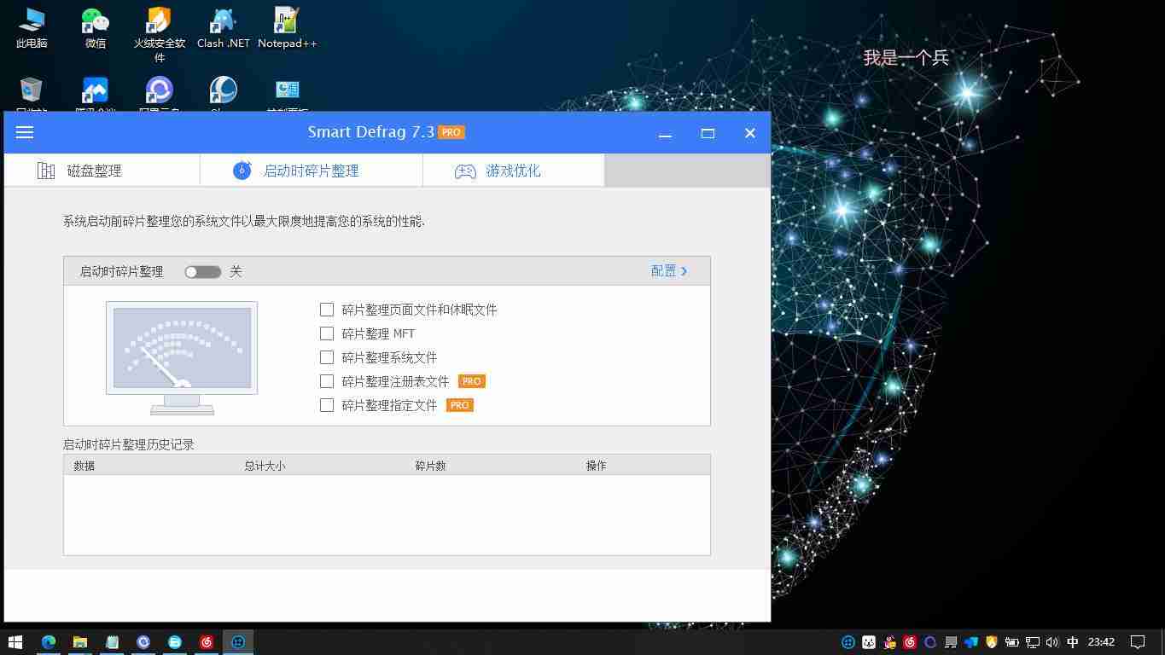Screen dimensions: 1165x655
Task: Open the network status tray icon
Action: (1033, 642)
